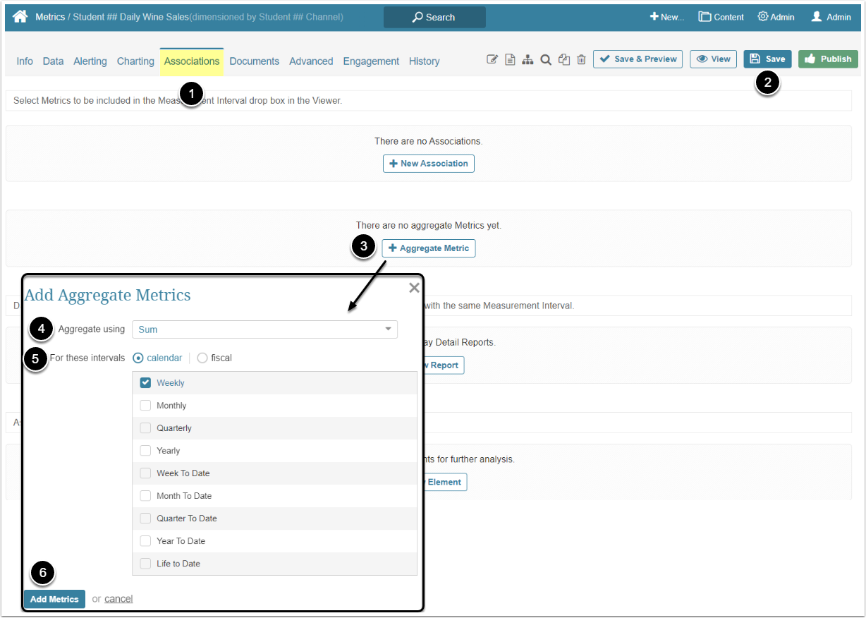This screenshot has height=618, width=866.
Task: Click the home icon in header
Action: [20, 16]
